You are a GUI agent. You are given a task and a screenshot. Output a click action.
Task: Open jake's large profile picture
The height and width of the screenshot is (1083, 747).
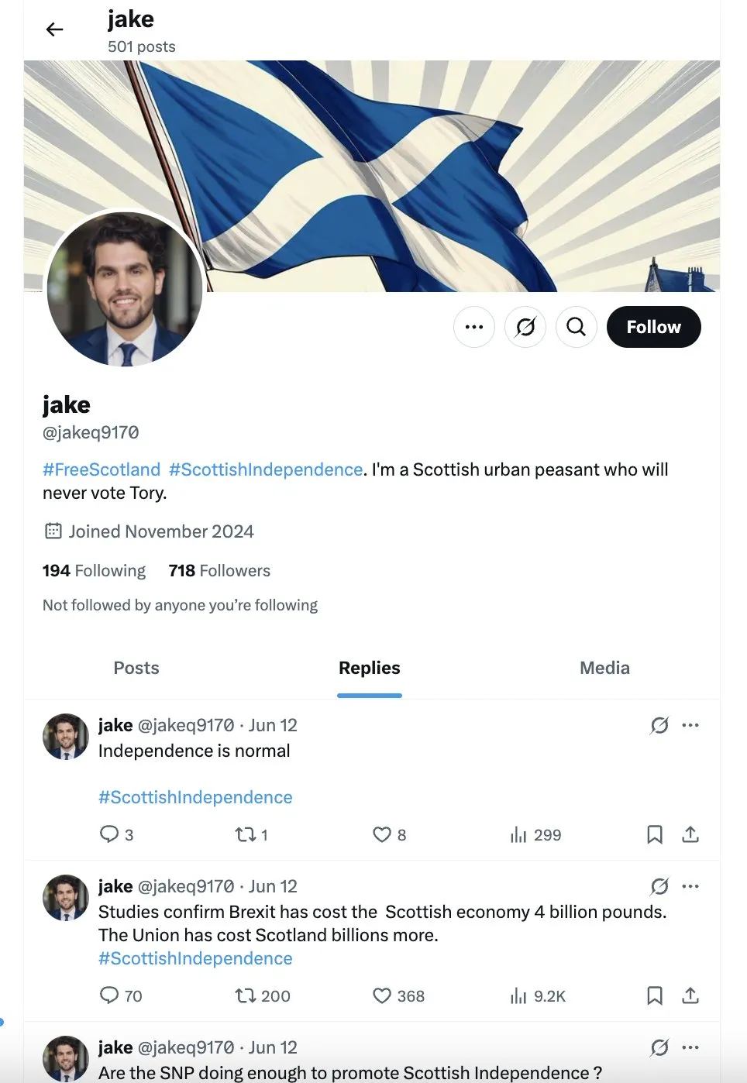pos(125,289)
